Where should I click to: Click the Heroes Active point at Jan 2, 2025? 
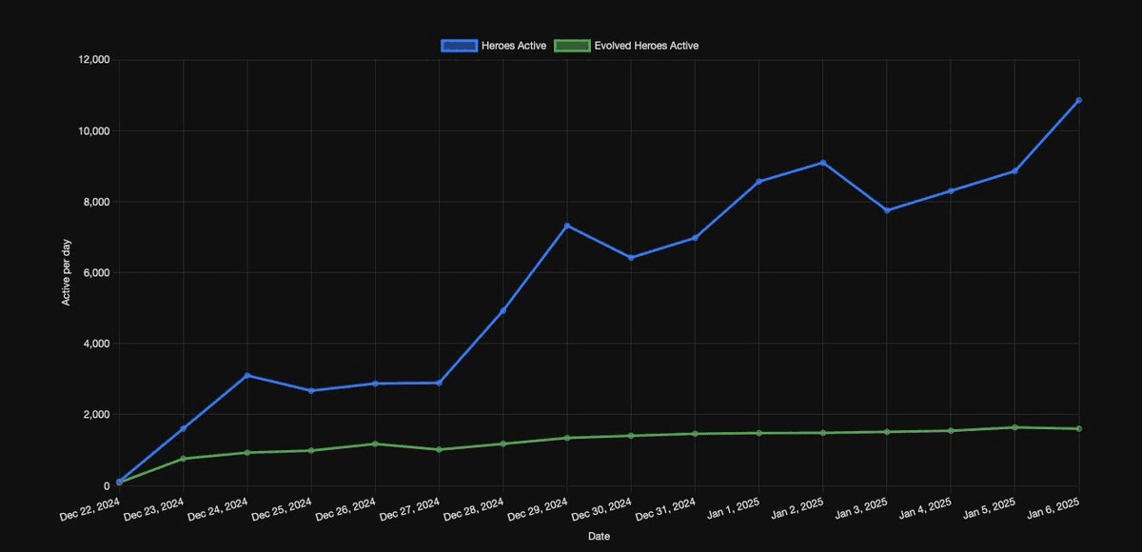tap(823, 163)
